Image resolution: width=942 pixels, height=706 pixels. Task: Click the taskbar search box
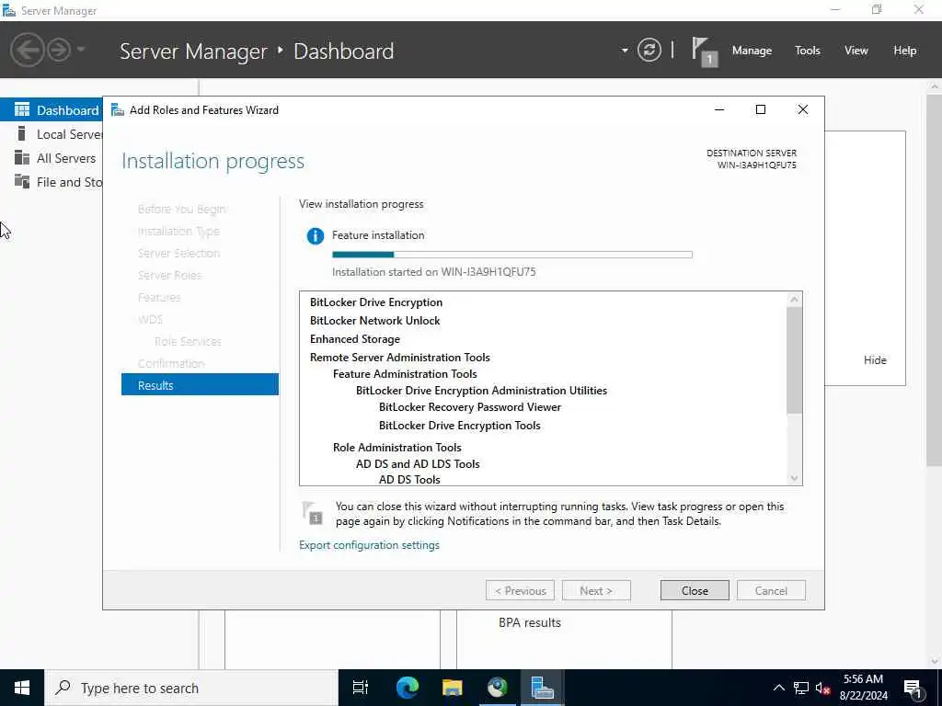191,688
